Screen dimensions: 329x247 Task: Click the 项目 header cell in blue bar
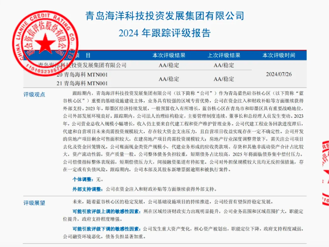[x=83, y=56]
